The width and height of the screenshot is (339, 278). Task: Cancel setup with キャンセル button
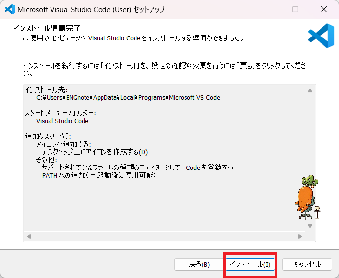tap(307, 264)
